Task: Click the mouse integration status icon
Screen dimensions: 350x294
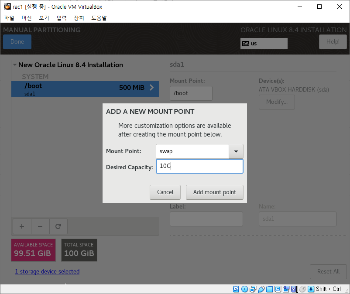Action: [303, 289]
